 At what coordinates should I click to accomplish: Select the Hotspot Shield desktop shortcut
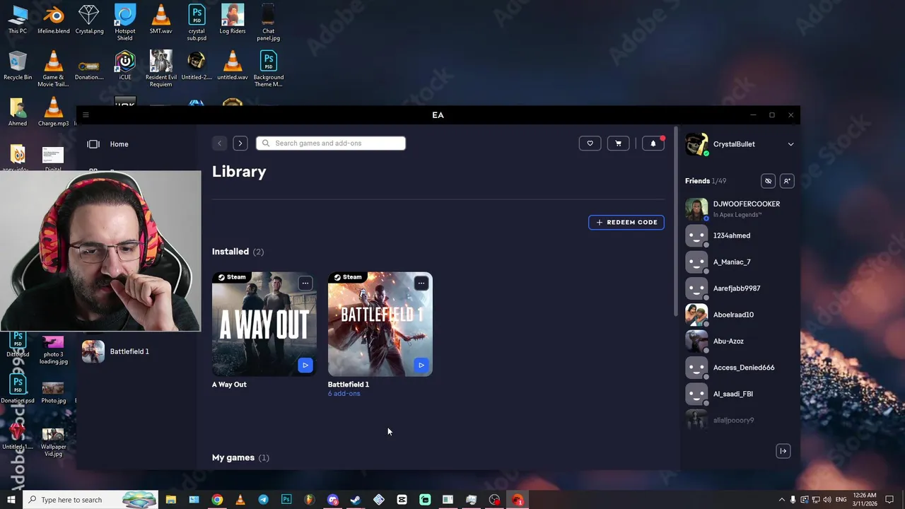point(125,23)
